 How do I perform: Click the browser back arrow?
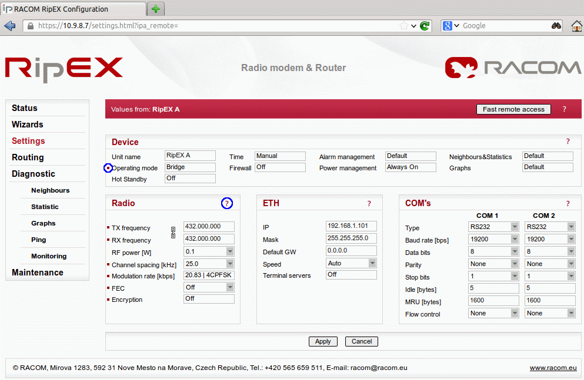point(9,26)
